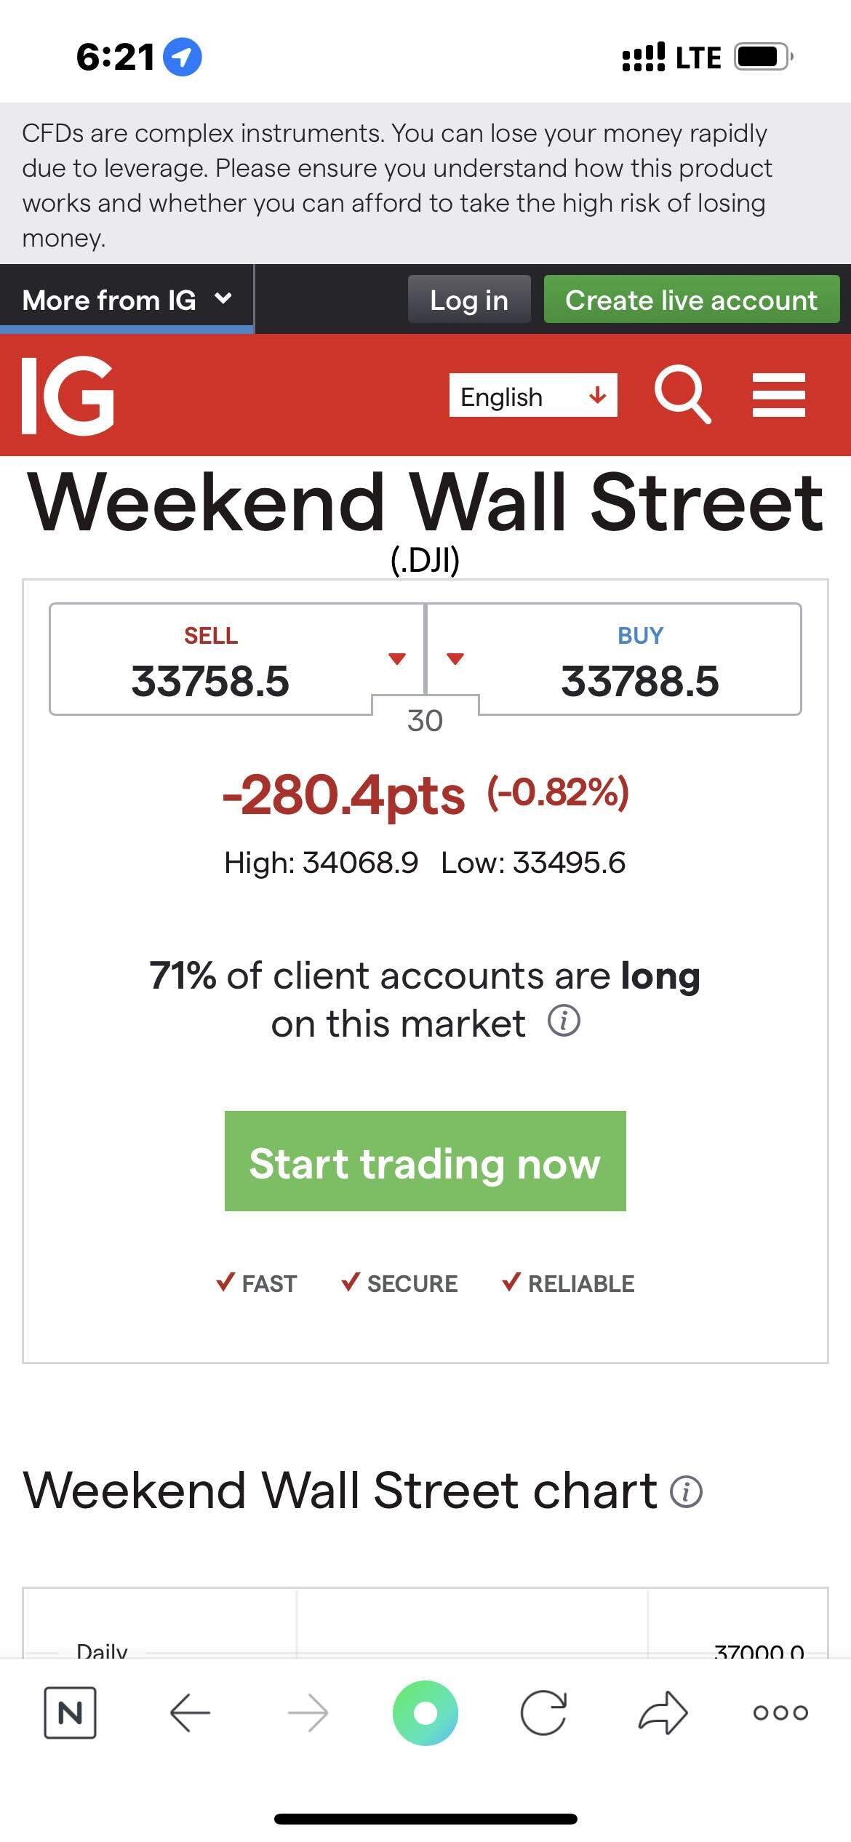Image resolution: width=851 pixels, height=1842 pixels.
Task: Open the hamburger menu icon
Action: click(x=778, y=395)
